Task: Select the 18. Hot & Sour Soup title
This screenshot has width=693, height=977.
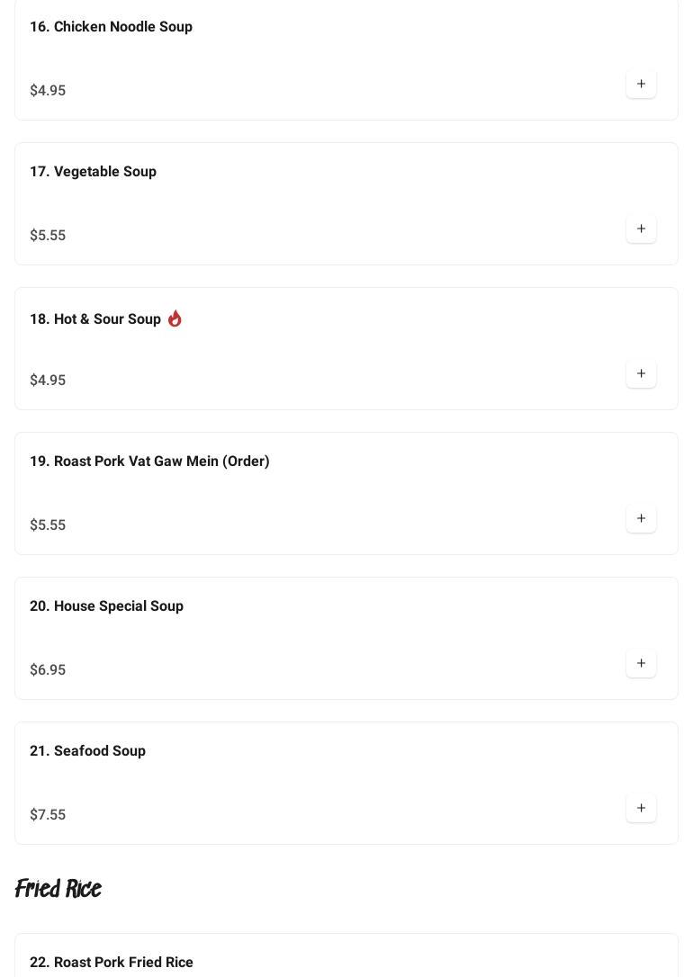Action: pyautogui.click(x=95, y=319)
